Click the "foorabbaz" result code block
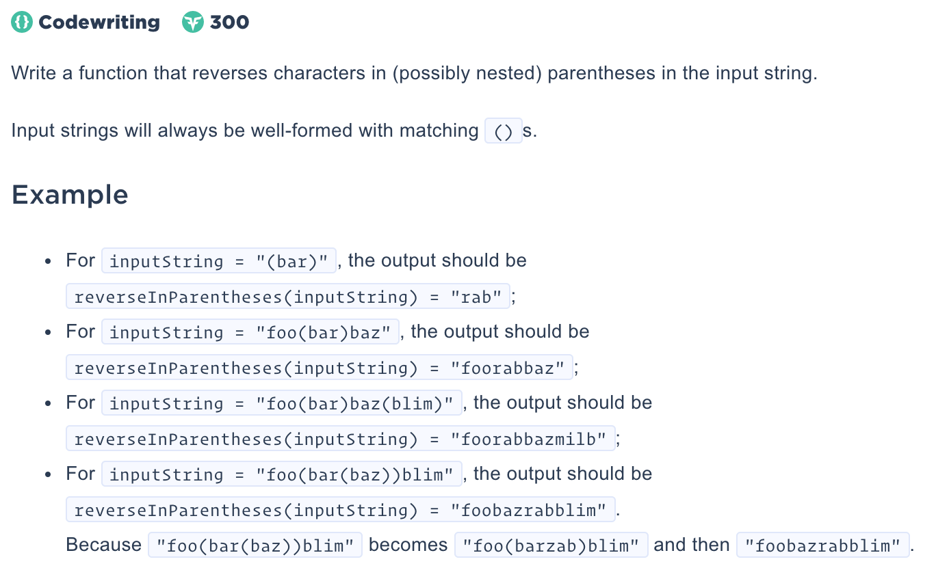The width and height of the screenshot is (936, 581). 320,368
